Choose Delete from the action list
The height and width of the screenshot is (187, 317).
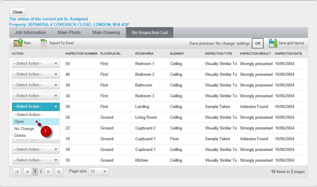(x=36, y=135)
